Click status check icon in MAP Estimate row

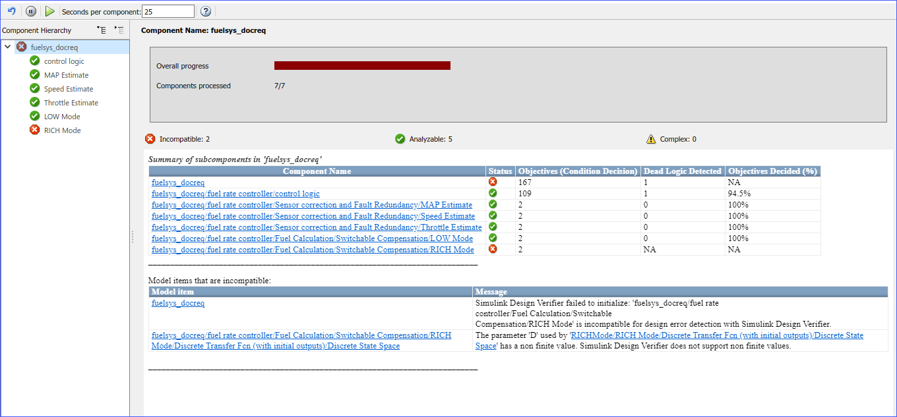(x=493, y=204)
